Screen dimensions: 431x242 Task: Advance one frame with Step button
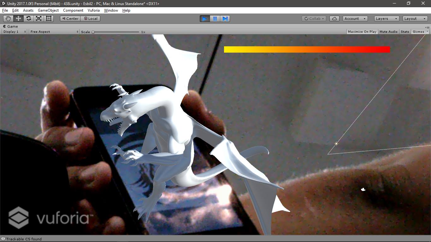point(225,19)
